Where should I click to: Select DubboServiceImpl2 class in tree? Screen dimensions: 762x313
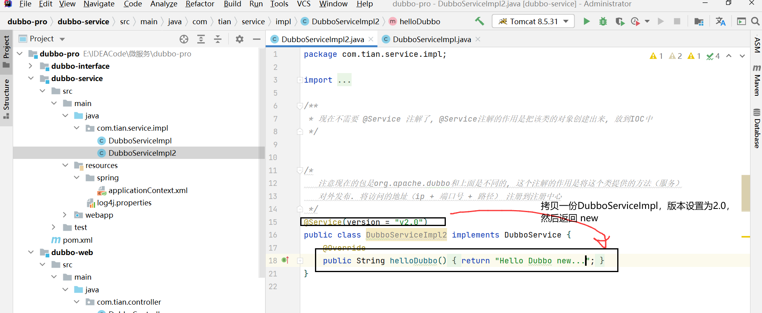142,153
